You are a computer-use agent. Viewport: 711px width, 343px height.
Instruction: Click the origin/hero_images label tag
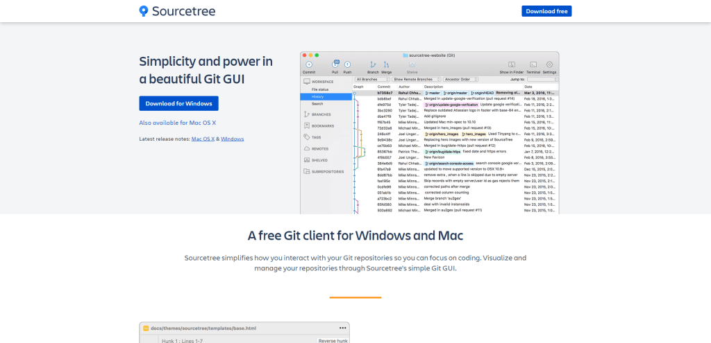click(441, 134)
